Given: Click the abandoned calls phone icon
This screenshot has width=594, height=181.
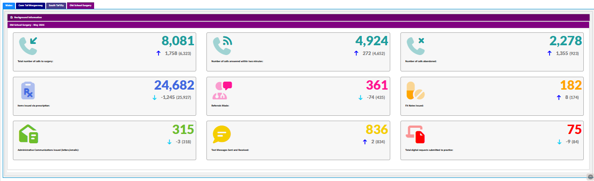Looking at the screenshot, I should [x=416, y=45].
